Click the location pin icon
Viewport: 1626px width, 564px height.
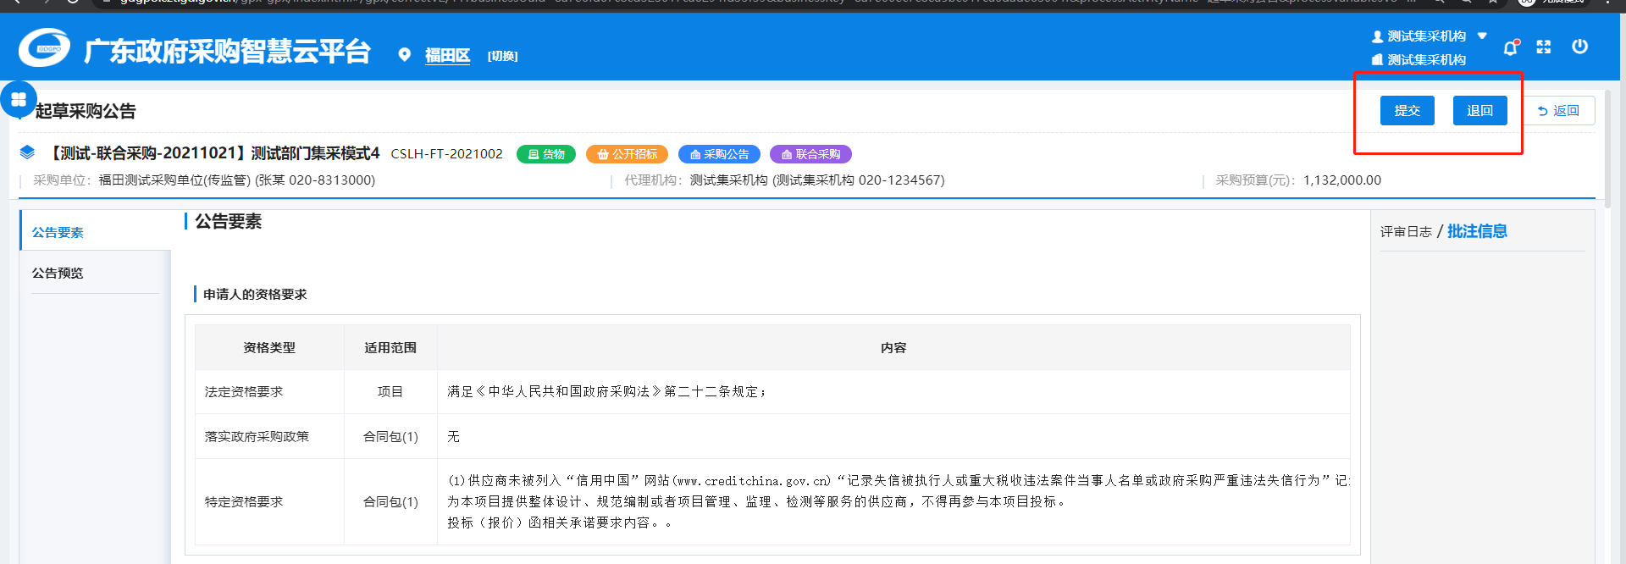click(x=405, y=55)
